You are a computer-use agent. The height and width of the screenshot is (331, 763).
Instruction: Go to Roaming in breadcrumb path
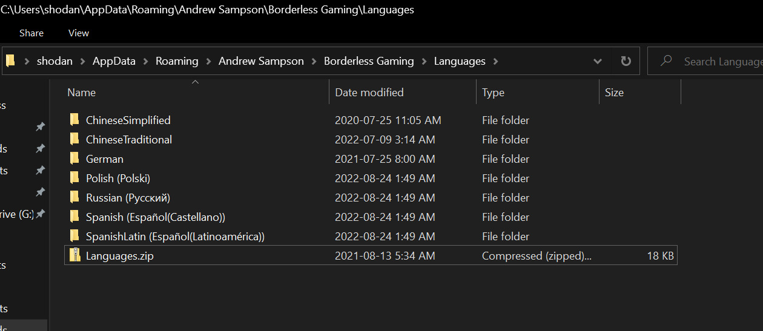(x=177, y=61)
